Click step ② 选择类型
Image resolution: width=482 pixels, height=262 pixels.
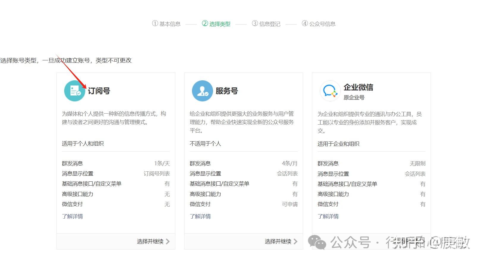coord(216,24)
